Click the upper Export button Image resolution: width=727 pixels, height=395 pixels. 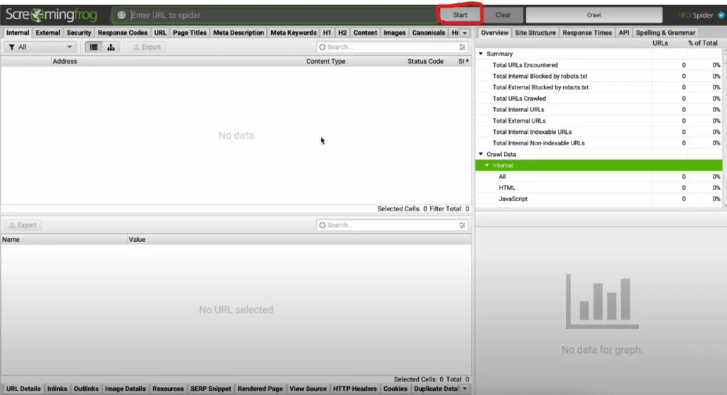[147, 48]
